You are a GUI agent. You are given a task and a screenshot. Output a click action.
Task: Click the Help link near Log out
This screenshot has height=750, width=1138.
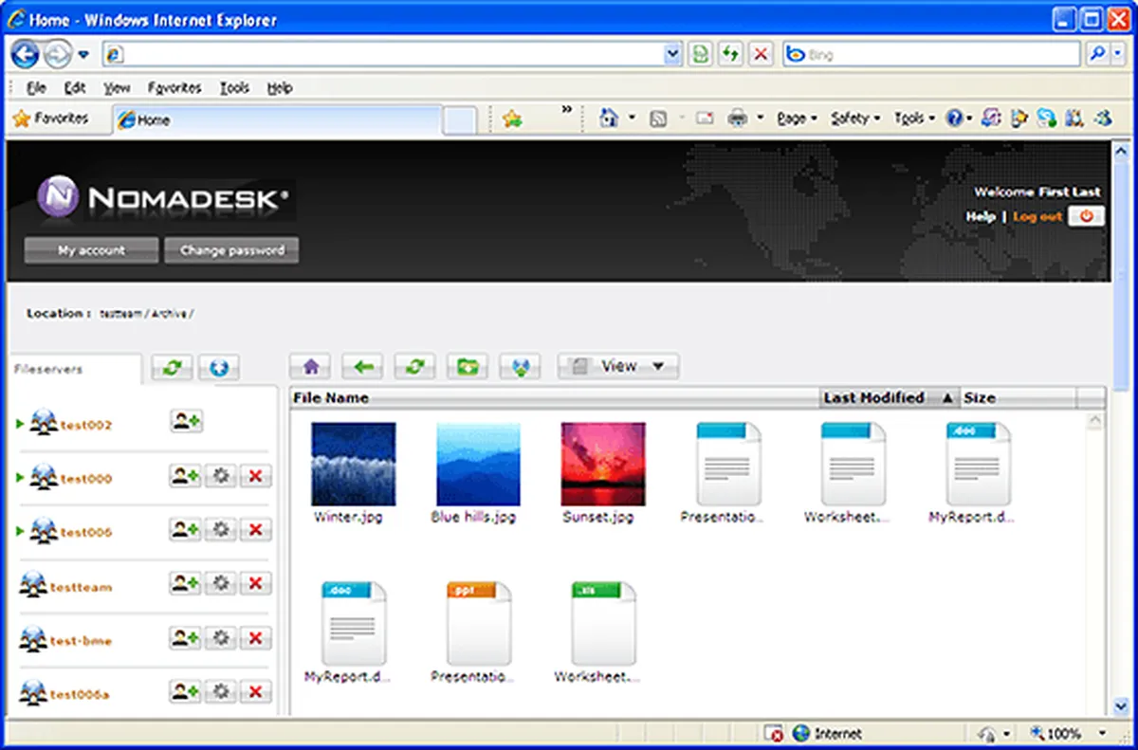tap(981, 216)
